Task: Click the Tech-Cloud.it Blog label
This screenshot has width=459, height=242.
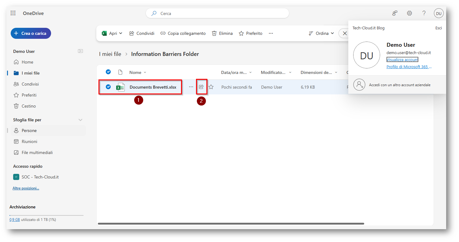Action: click(x=368, y=28)
